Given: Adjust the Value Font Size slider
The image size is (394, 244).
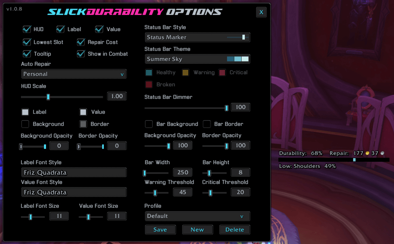Looking at the screenshot, I should (91, 217).
